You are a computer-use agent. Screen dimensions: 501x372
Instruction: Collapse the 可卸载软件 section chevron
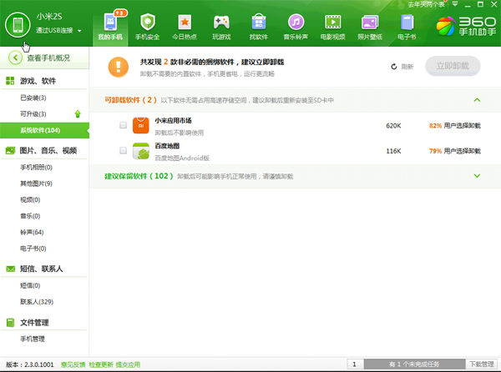pos(477,100)
